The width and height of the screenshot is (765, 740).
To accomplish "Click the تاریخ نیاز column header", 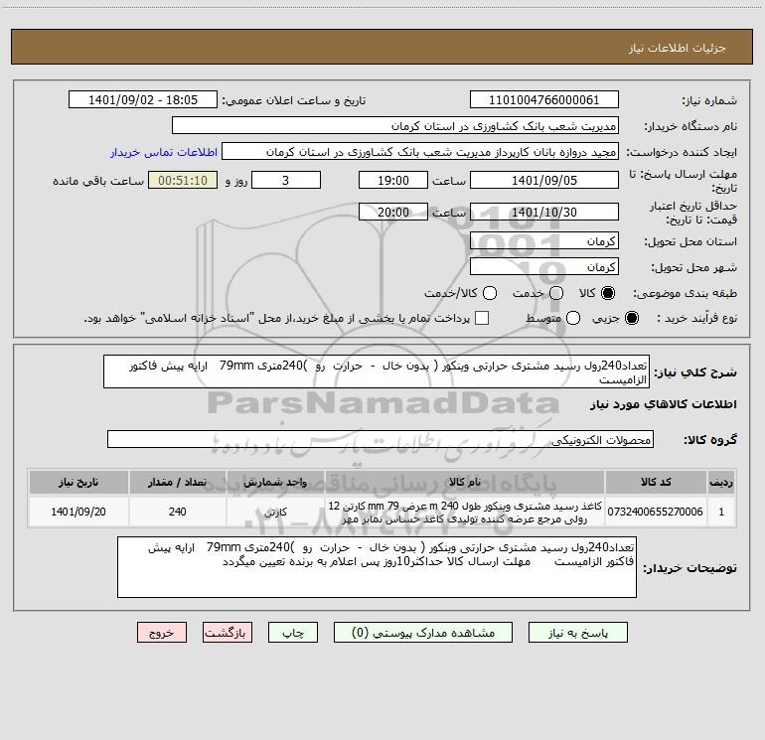I will tap(78, 482).
